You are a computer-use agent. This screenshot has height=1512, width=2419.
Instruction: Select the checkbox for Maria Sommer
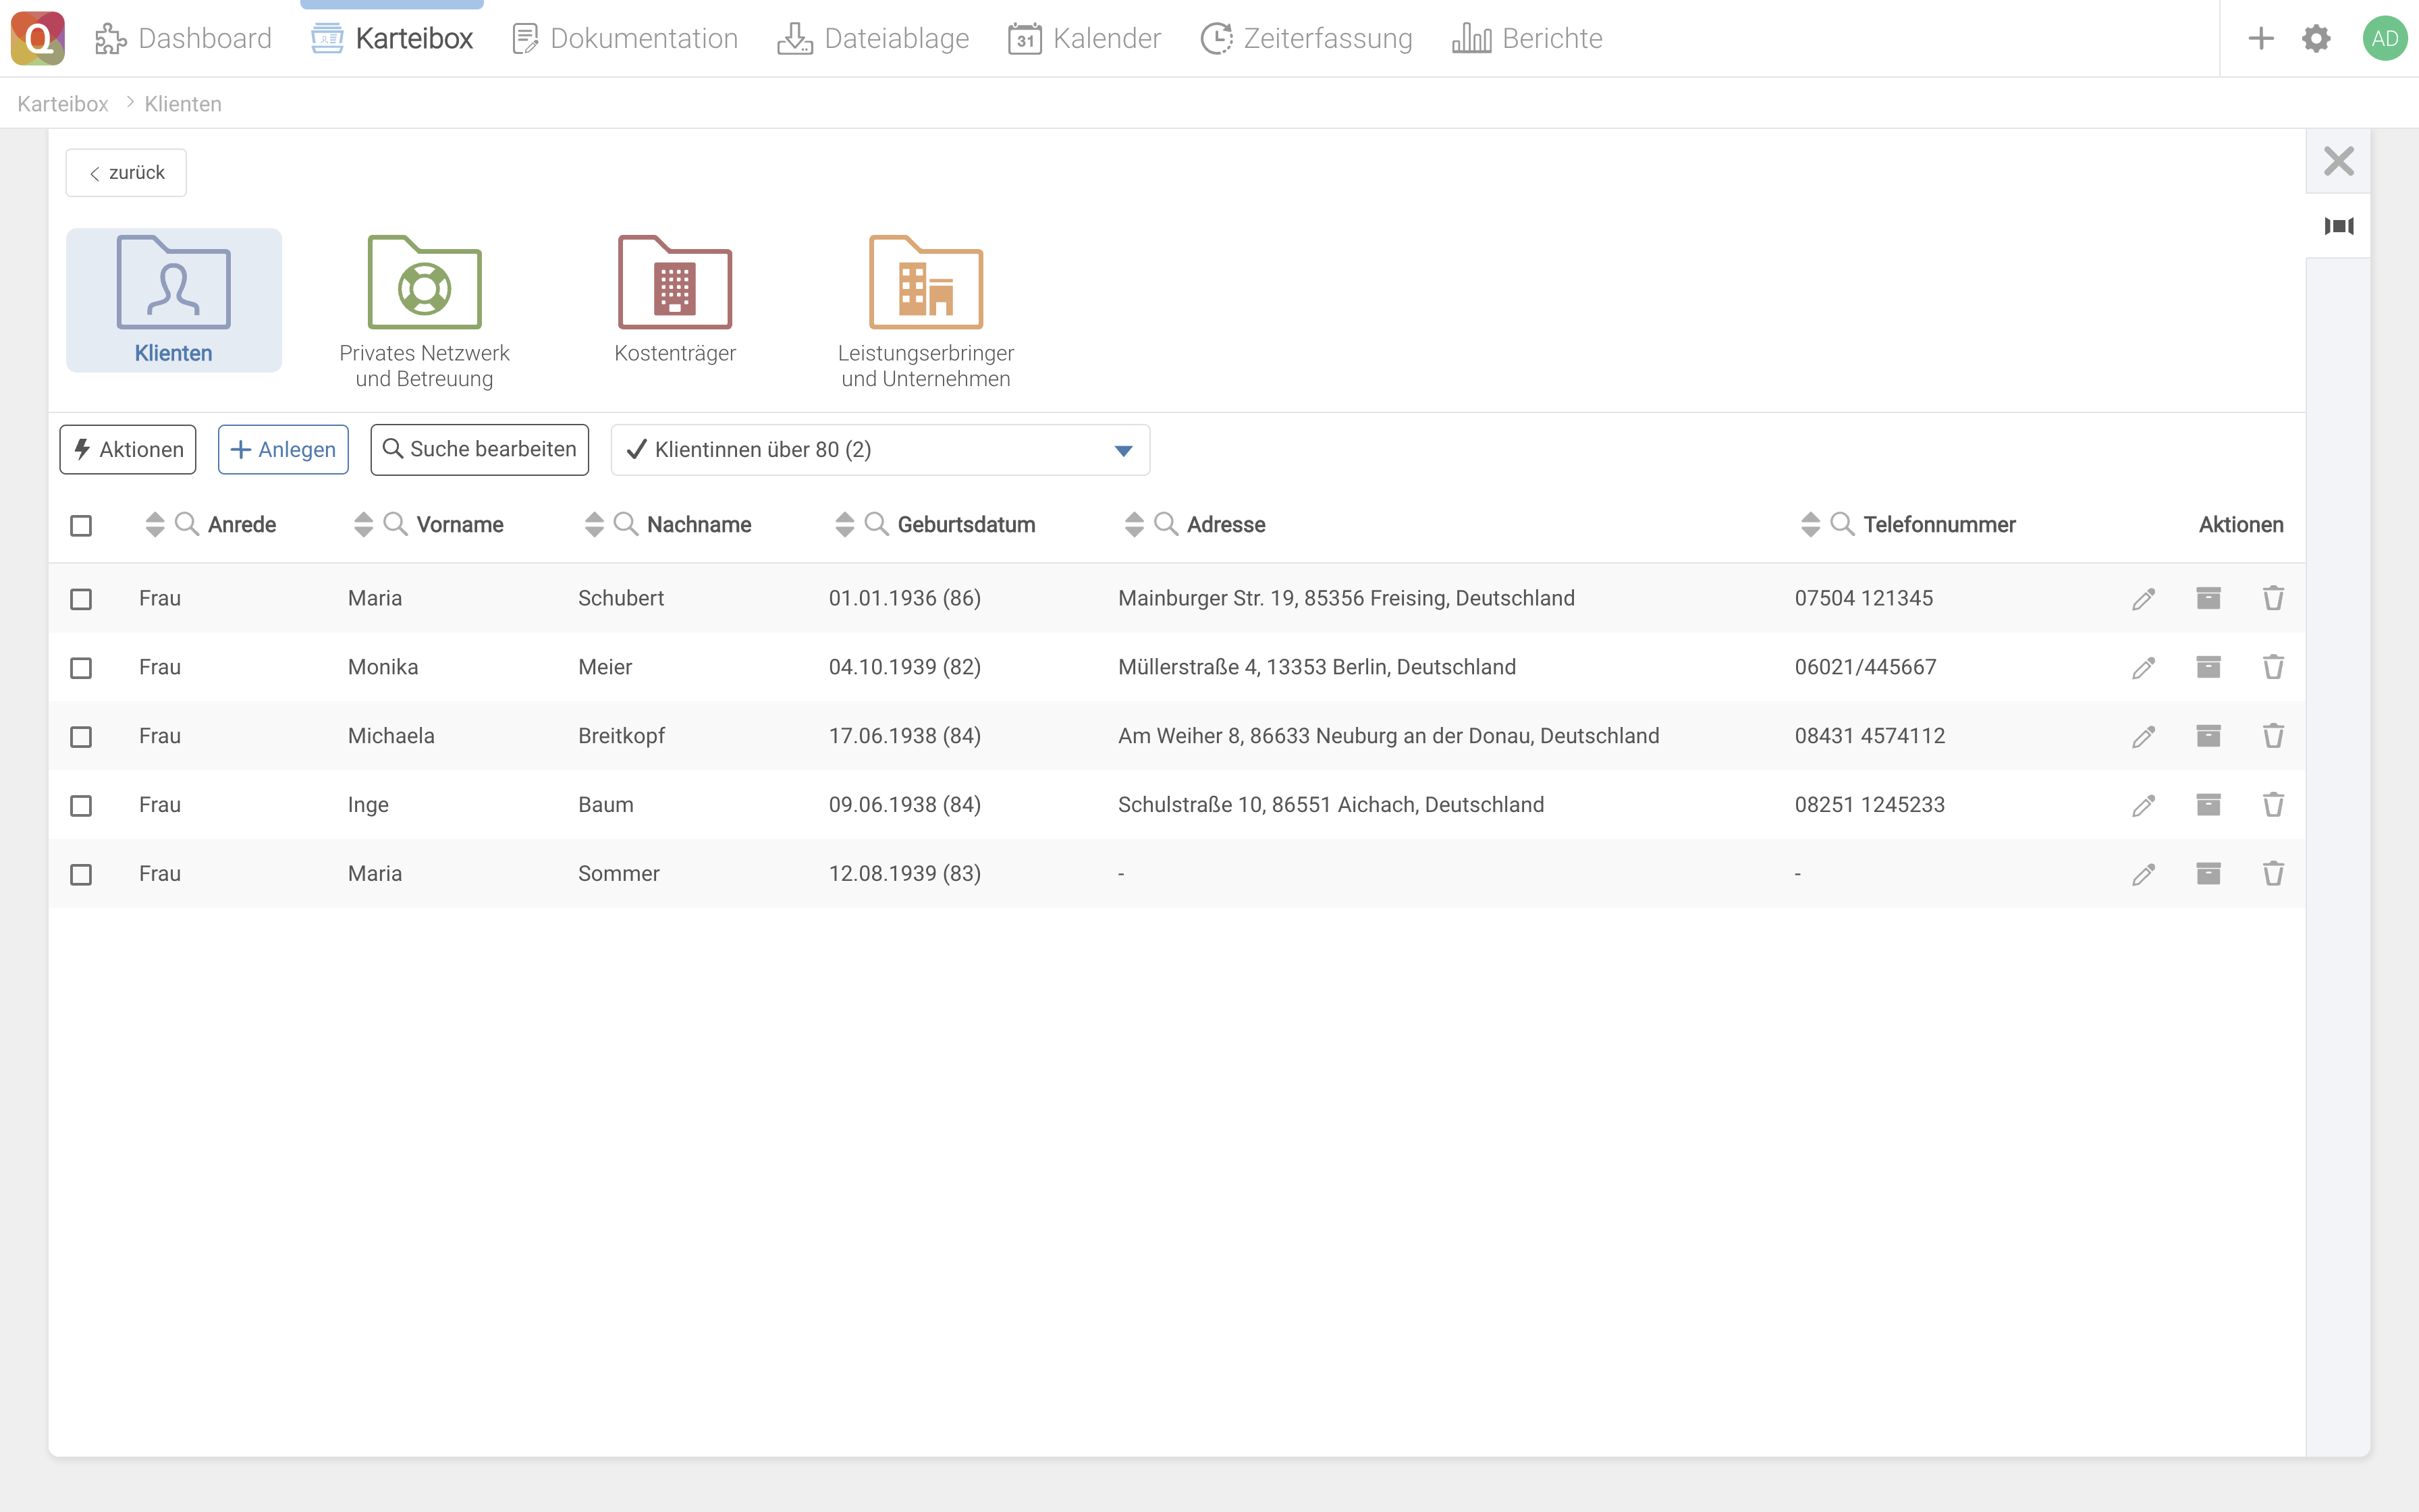click(x=81, y=875)
